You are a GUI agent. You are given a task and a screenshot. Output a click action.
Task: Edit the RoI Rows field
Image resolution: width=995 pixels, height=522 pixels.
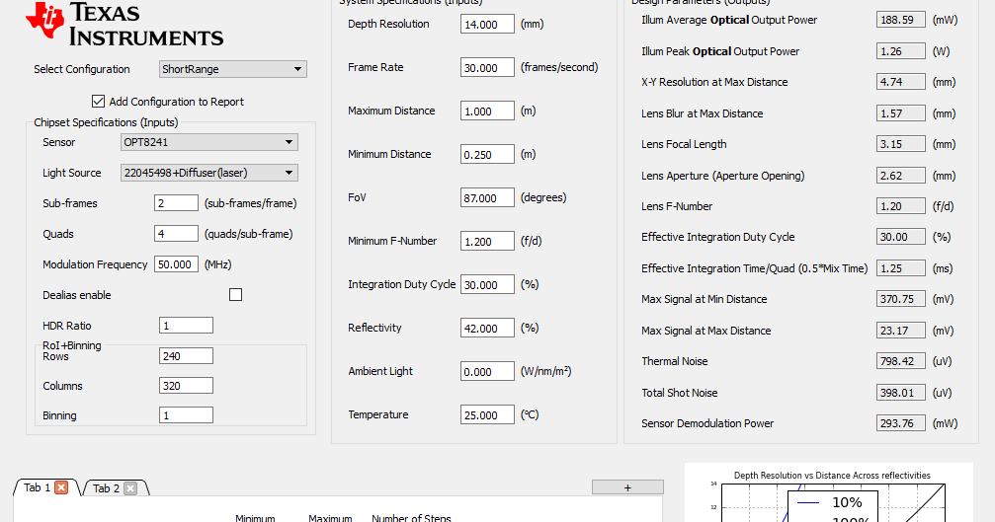[186, 356]
